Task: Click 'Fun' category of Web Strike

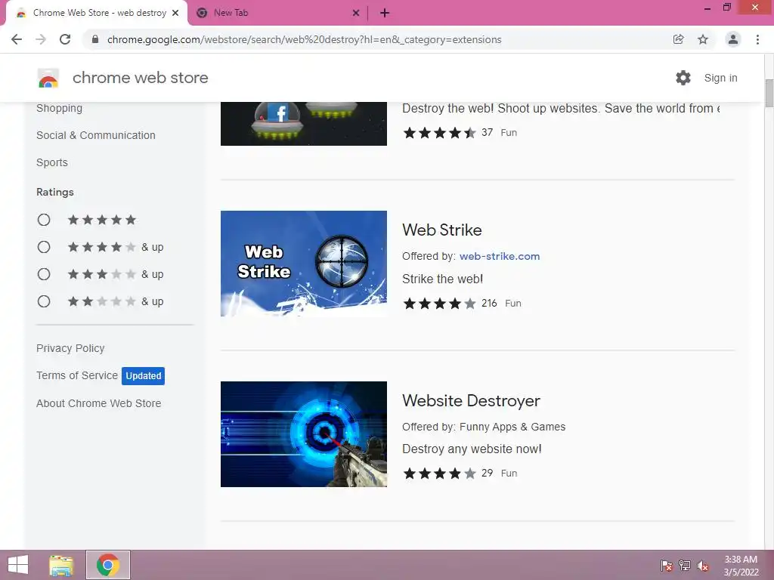Action: click(x=513, y=304)
